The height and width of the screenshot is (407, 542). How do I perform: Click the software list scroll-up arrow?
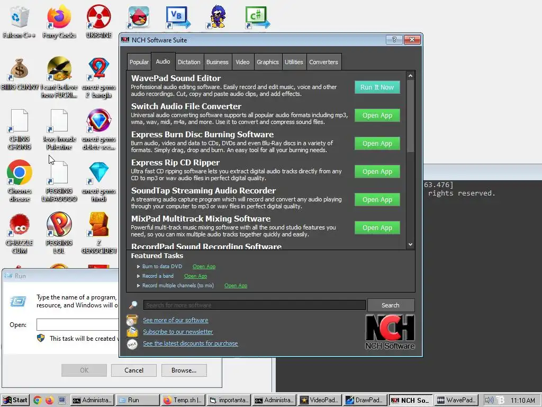(x=410, y=75)
